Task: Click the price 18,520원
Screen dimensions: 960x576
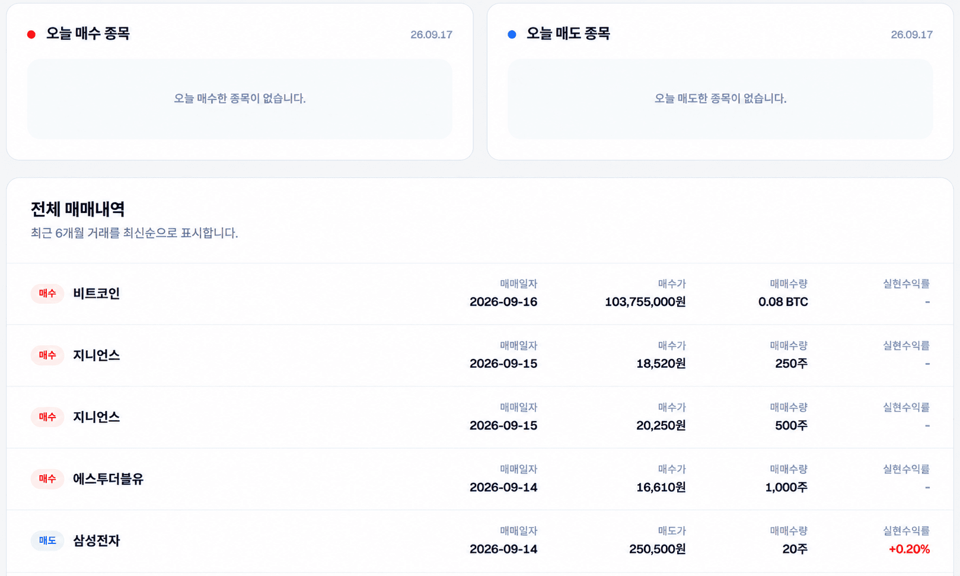Action: click(661, 364)
